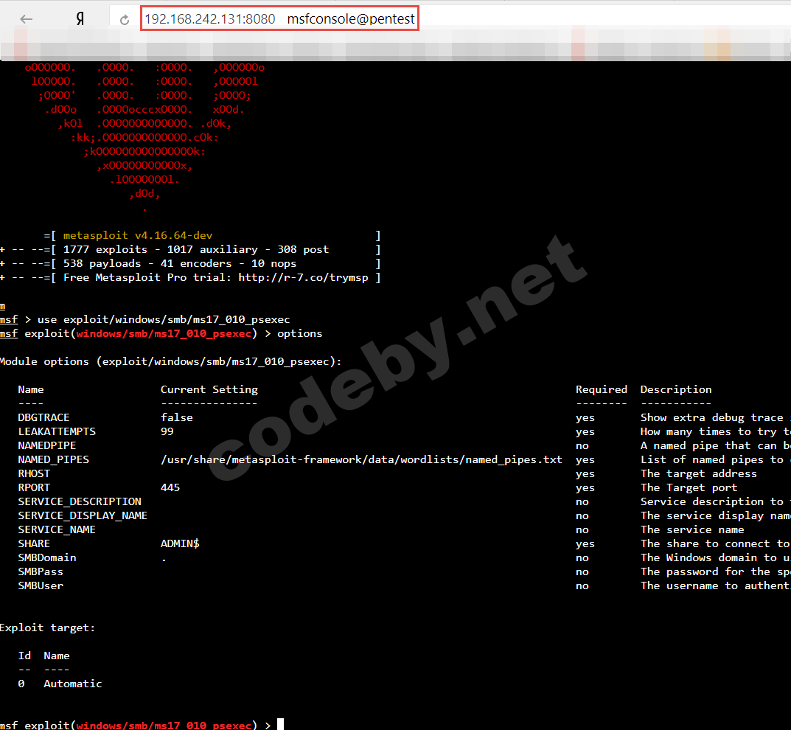Select the SMBPass option name

click(41, 572)
